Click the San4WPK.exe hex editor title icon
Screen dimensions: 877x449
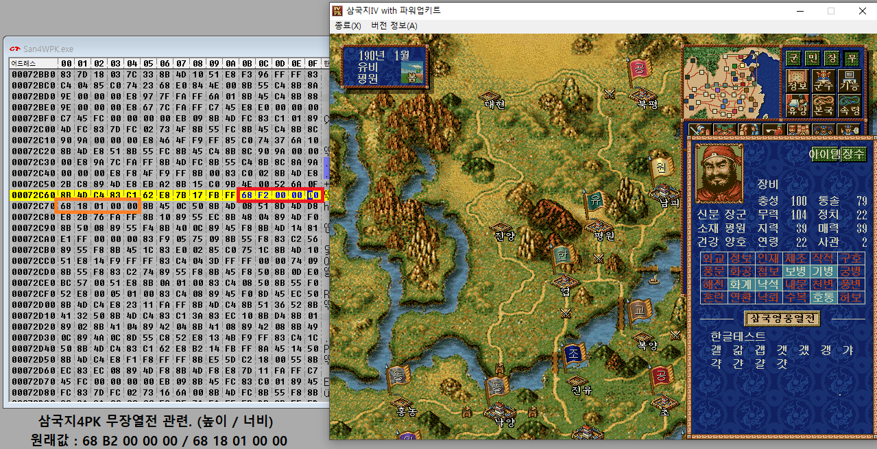[14, 49]
